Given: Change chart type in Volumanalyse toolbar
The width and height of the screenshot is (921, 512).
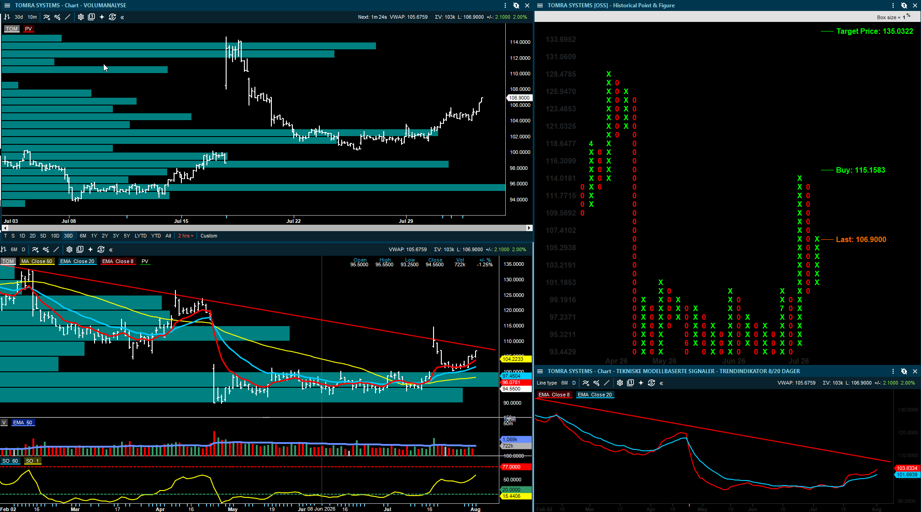Looking at the screenshot, I should [x=7, y=17].
